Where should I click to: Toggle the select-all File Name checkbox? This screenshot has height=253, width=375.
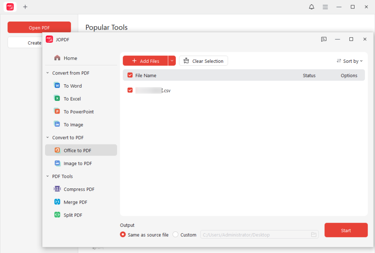click(130, 75)
